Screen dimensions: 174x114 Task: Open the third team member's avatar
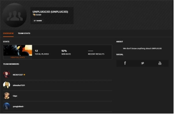tap(7, 96)
